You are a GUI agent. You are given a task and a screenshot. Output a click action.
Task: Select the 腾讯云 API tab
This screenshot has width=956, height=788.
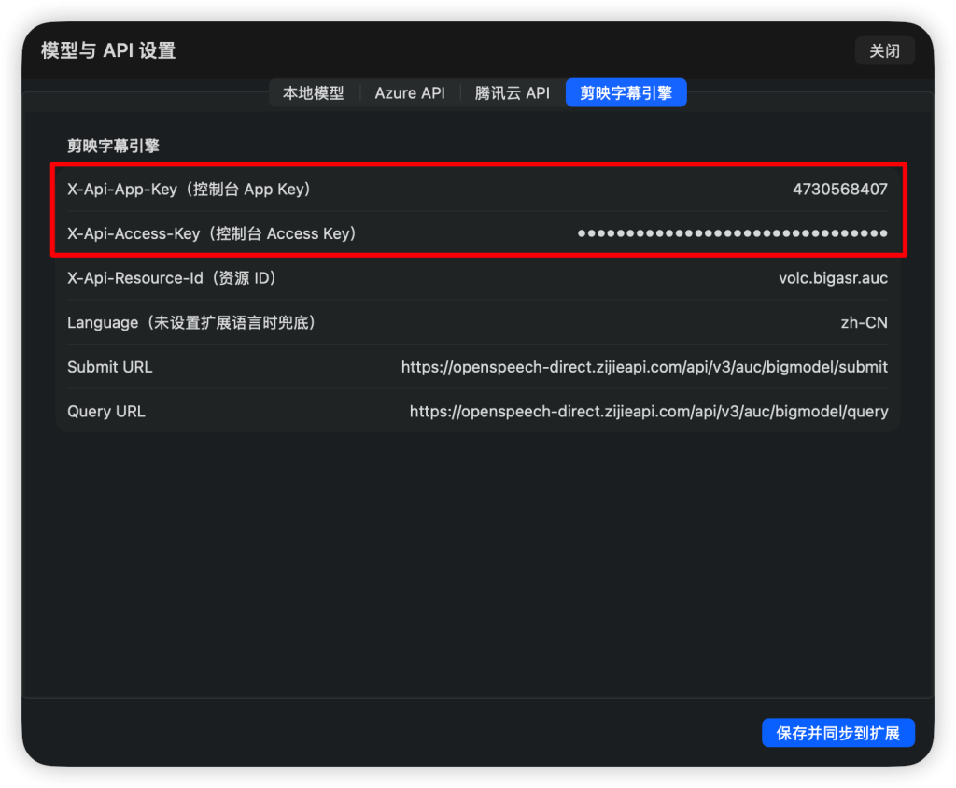(513, 93)
